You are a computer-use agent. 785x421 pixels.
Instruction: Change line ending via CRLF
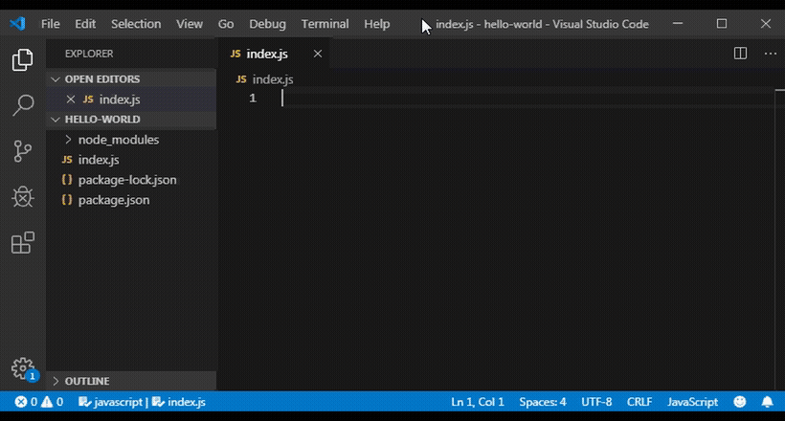coord(639,402)
